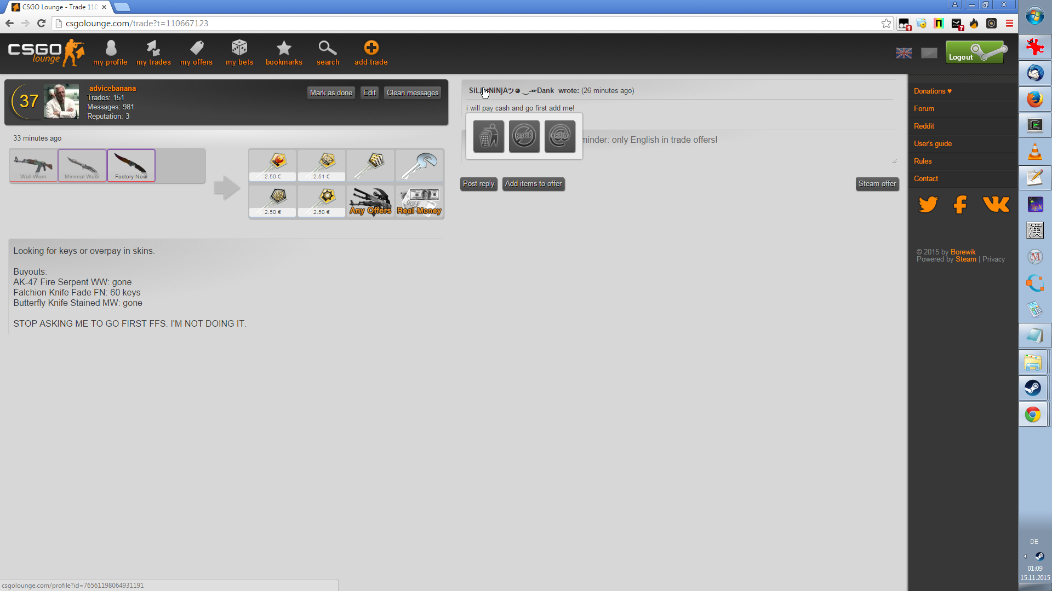The image size is (1052, 591).
Task: Open the Twitter bird icon
Action: tap(928, 204)
